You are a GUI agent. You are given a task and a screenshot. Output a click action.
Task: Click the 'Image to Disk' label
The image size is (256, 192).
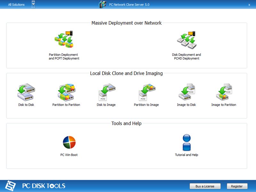[x=187, y=105]
